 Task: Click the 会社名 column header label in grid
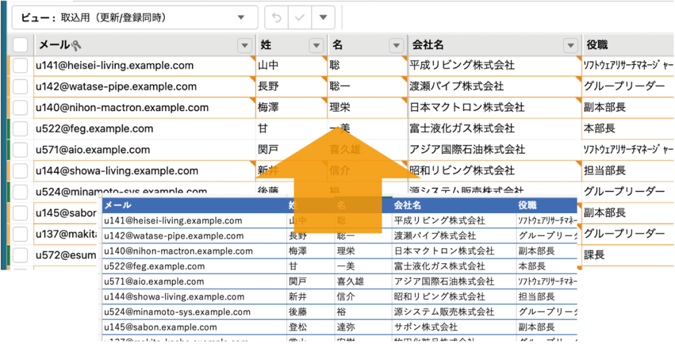click(428, 45)
